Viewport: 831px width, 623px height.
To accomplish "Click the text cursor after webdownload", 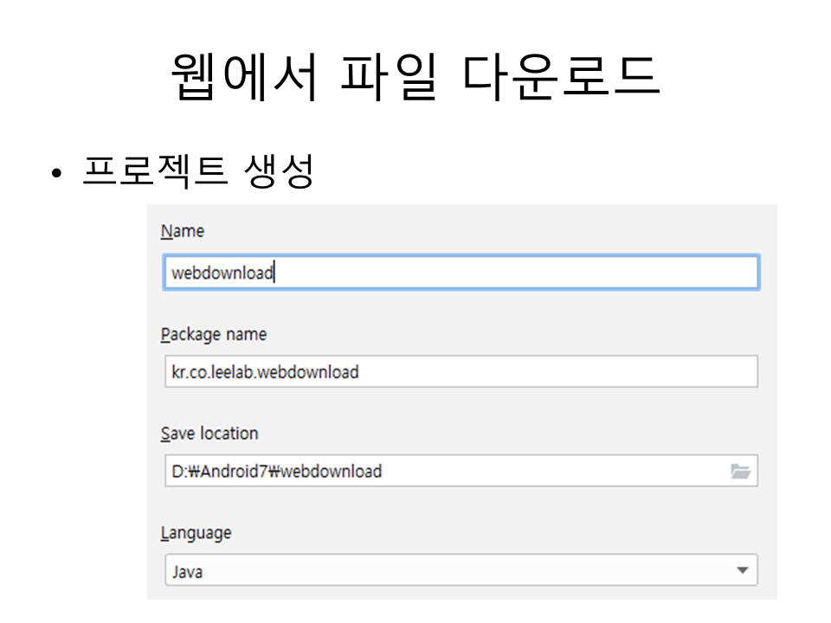I will coord(274,273).
